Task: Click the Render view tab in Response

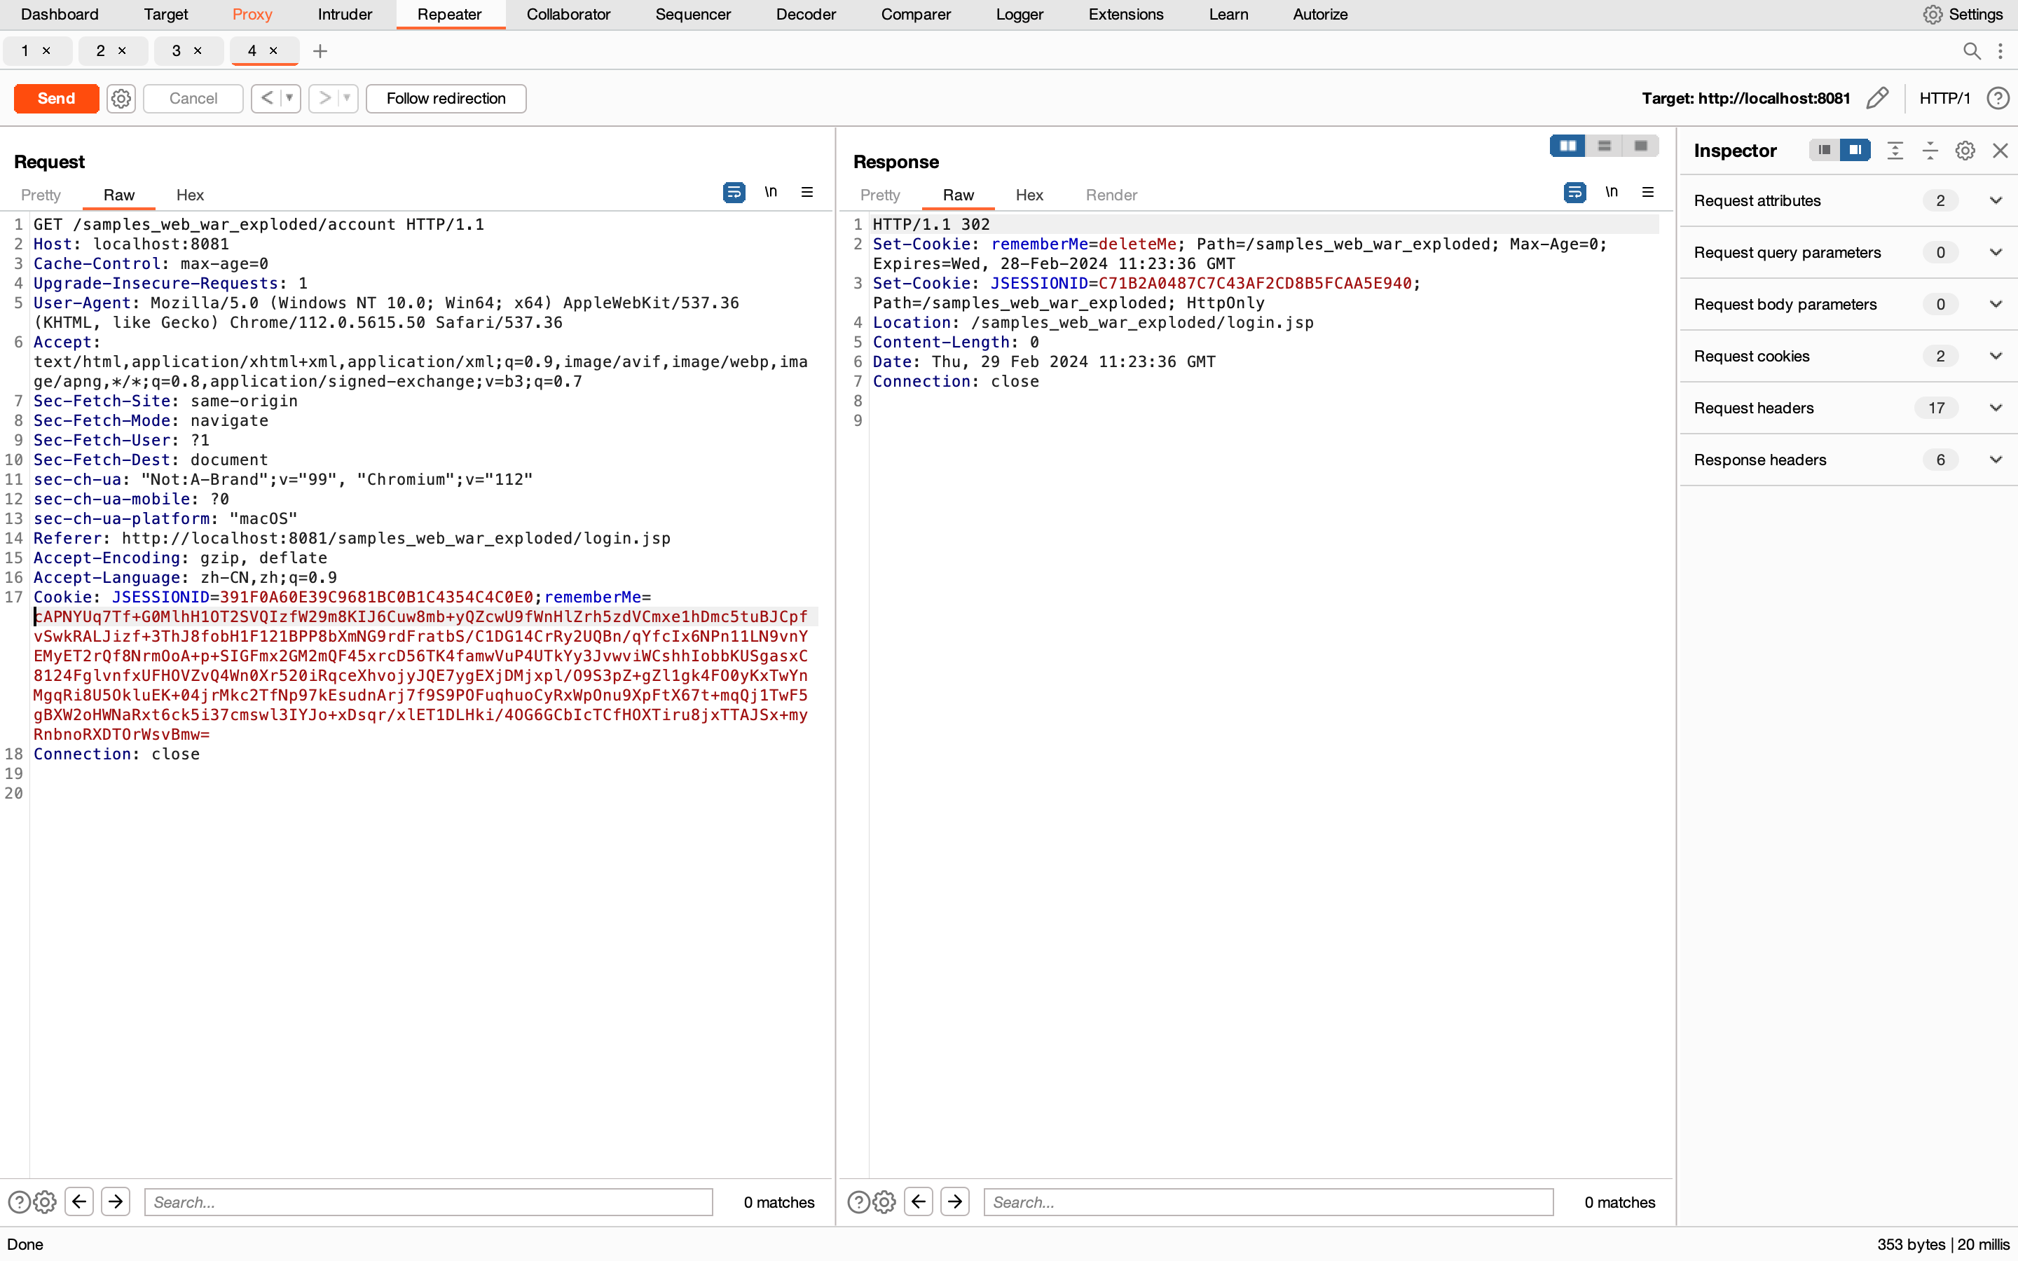Action: point(1108,195)
